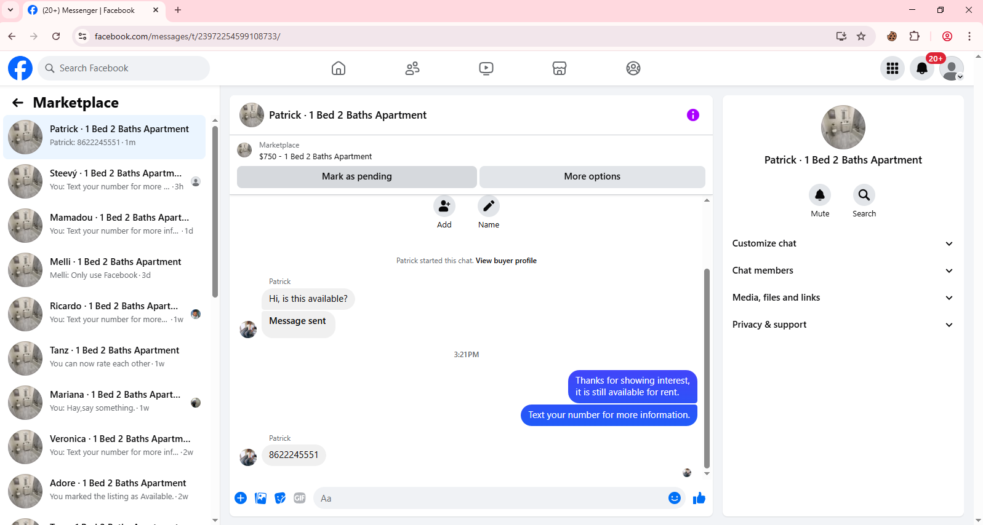Image resolution: width=983 pixels, height=525 pixels.
Task: Expand the Customize chat section
Action: pyautogui.click(x=843, y=243)
